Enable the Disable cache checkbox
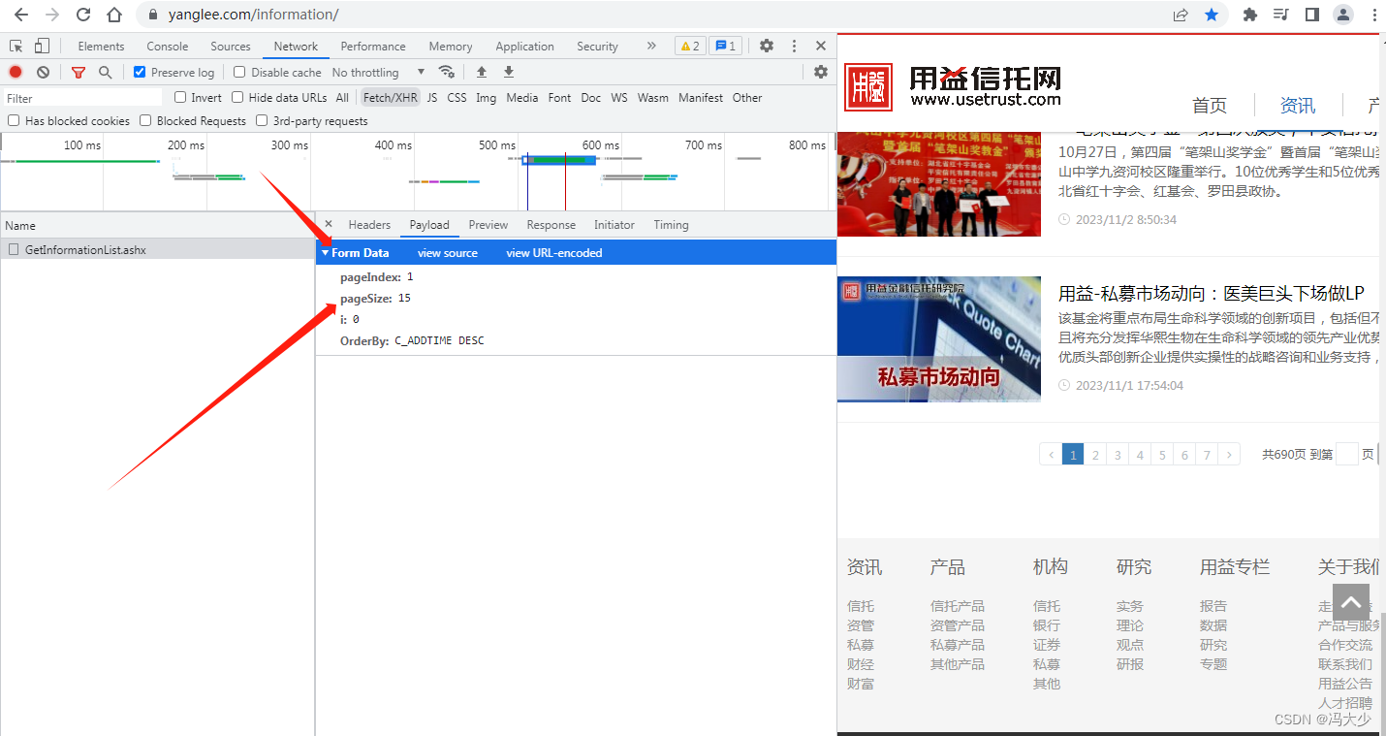This screenshot has width=1386, height=736. 239,72
